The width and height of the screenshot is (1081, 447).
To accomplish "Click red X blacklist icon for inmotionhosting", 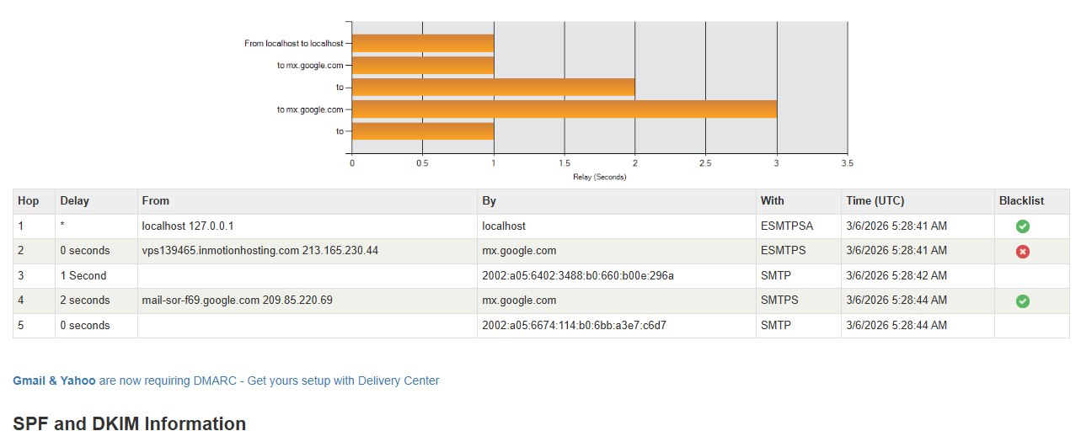I will pos(1022,251).
